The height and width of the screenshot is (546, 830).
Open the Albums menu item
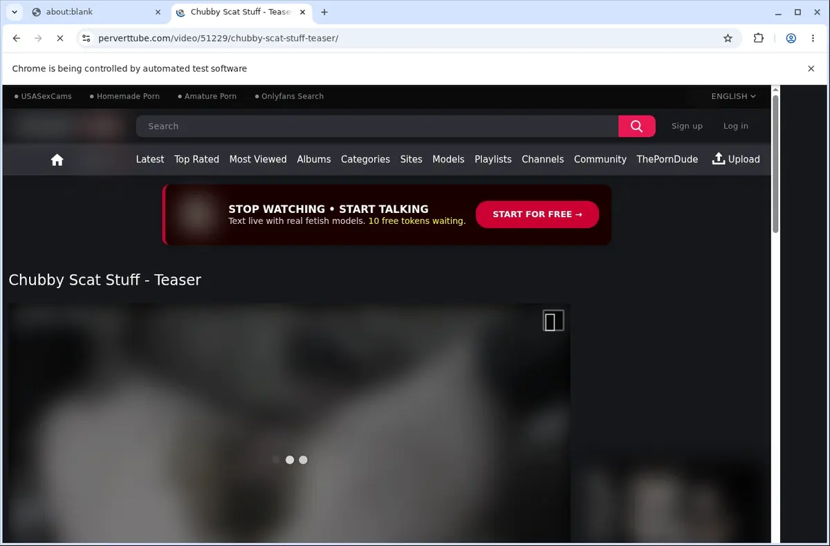click(x=314, y=159)
